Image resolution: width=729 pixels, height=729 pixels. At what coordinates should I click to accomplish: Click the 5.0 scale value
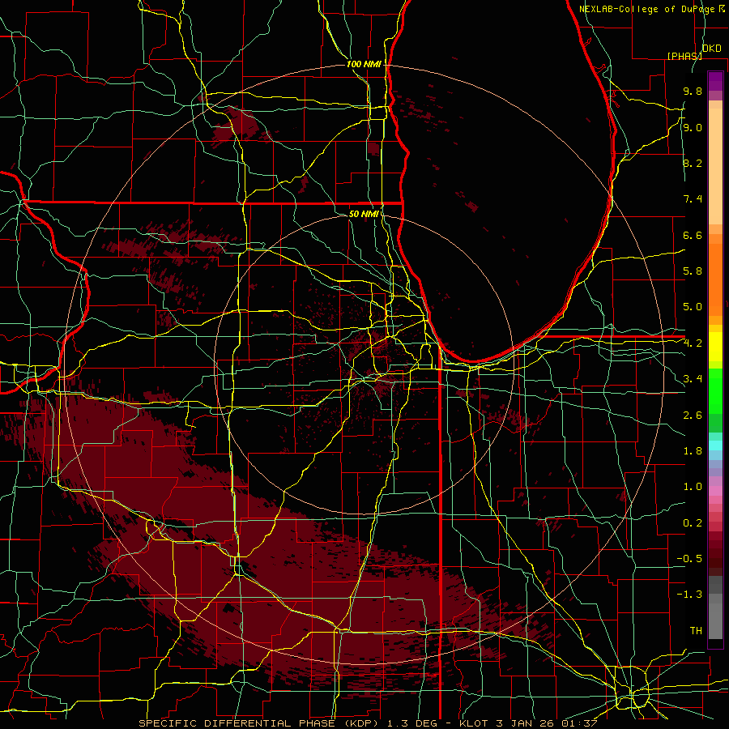click(x=693, y=307)
